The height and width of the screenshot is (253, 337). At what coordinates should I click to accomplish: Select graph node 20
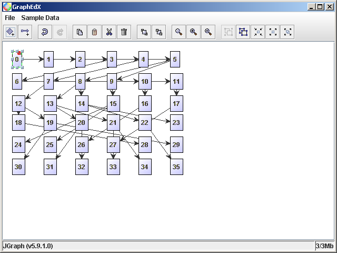[x=82, y=123]
